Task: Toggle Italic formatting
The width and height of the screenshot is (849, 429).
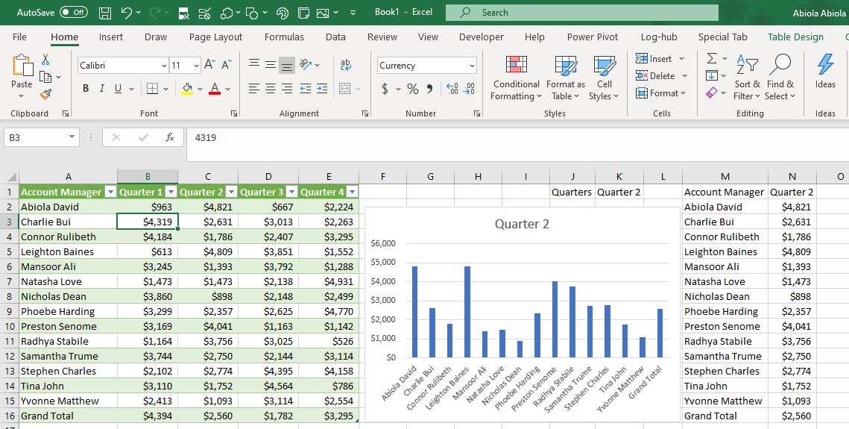Action: [101, 88]
